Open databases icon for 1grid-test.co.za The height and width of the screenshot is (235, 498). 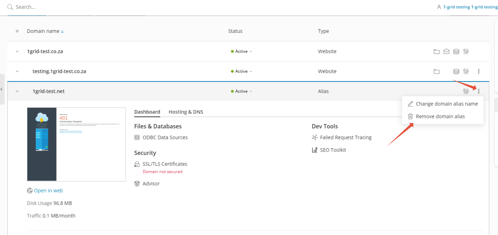pyautogui.click(x=456, y=51)
